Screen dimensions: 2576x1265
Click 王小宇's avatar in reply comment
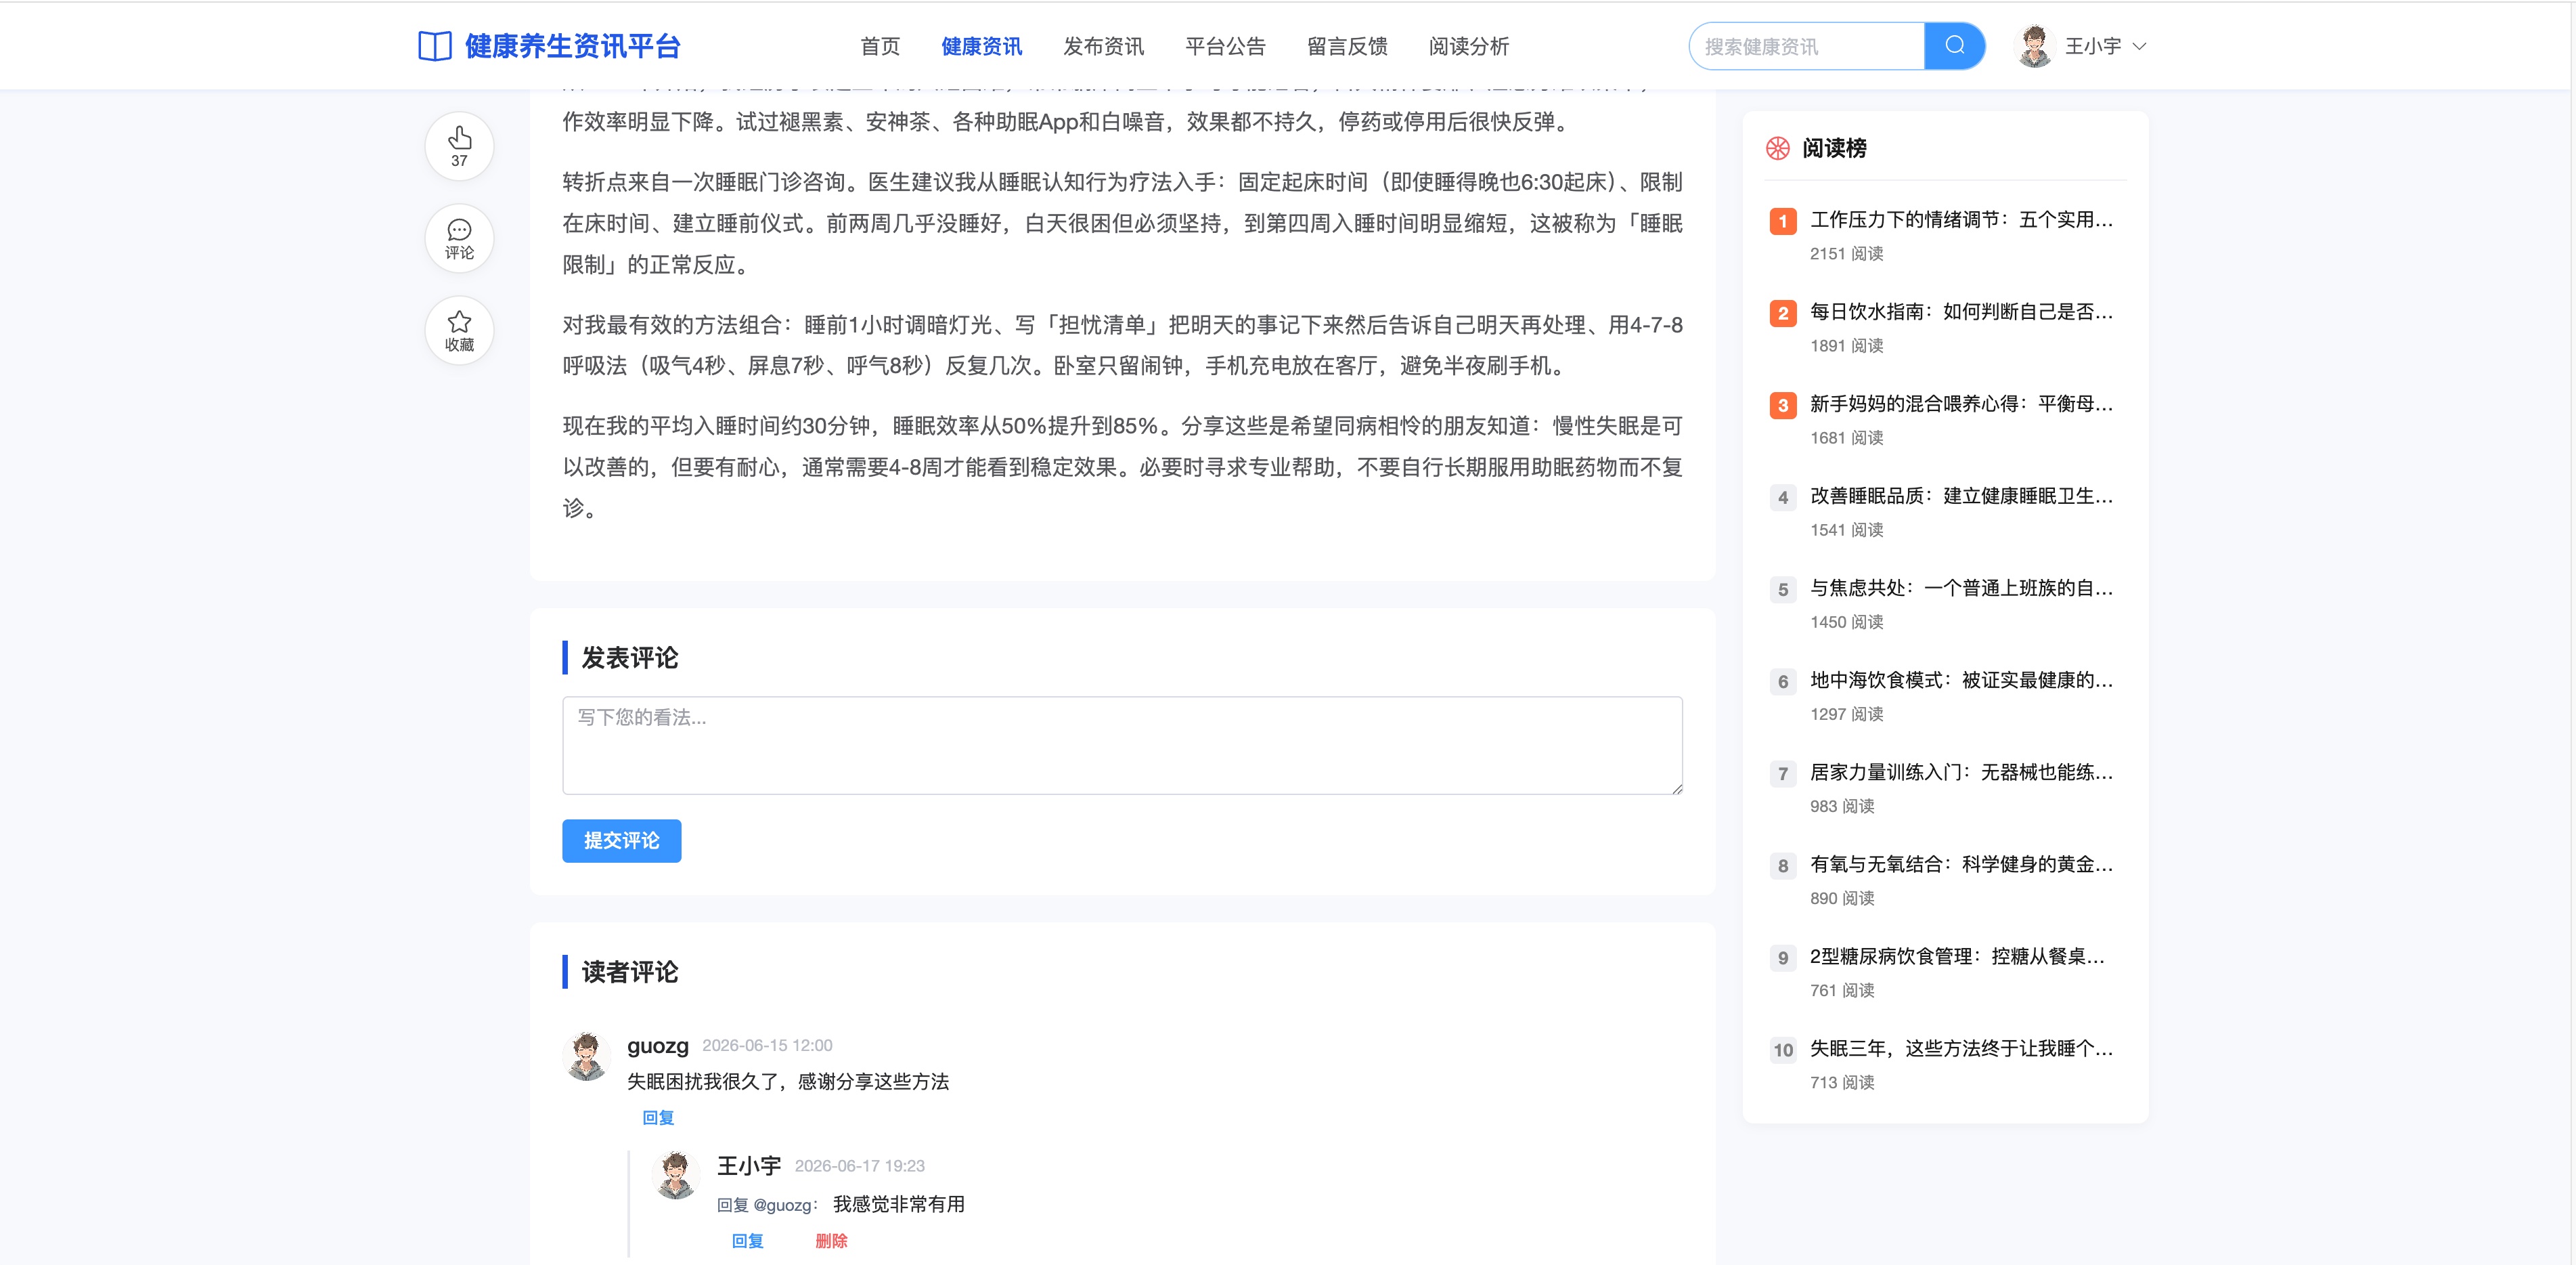(676, 1175)
